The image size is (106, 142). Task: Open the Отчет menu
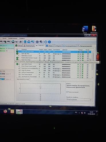[4, 38]
